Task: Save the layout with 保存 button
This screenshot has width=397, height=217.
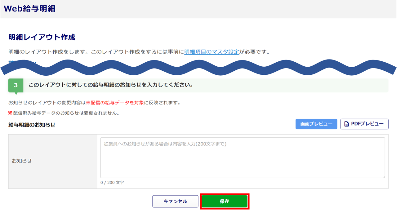Action: click(224, 201)
